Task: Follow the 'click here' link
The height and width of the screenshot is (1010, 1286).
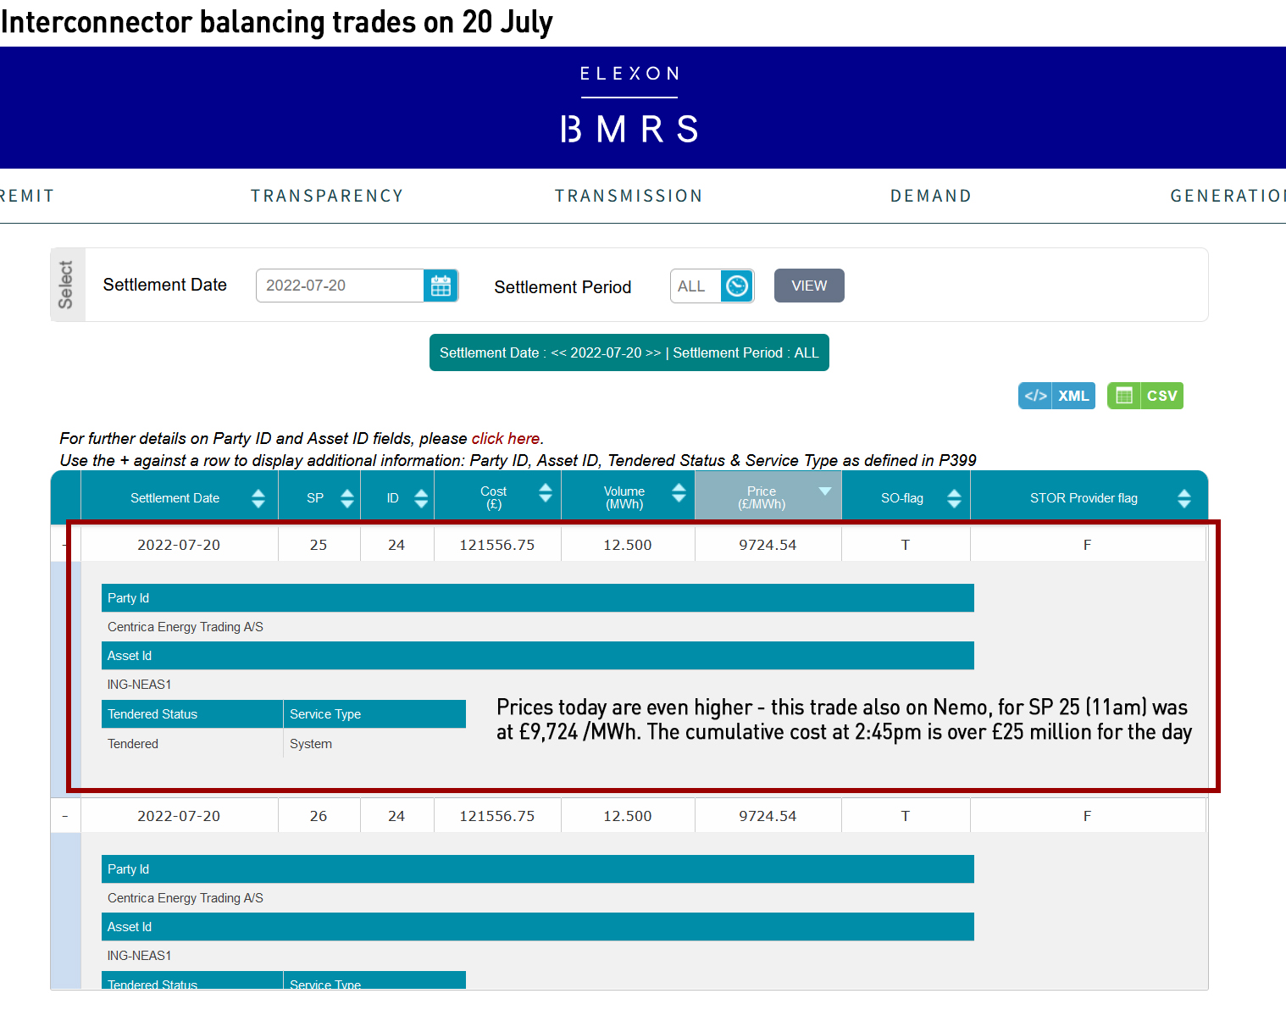Action: (x=506, y=438)
